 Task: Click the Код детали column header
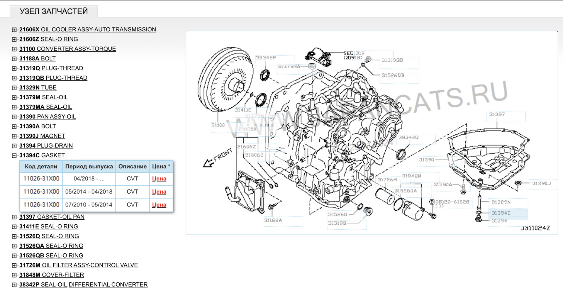coord(41,167)
